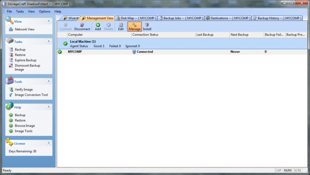
Task: Click the Edit toolbar icon
Action: coord(121,25)
